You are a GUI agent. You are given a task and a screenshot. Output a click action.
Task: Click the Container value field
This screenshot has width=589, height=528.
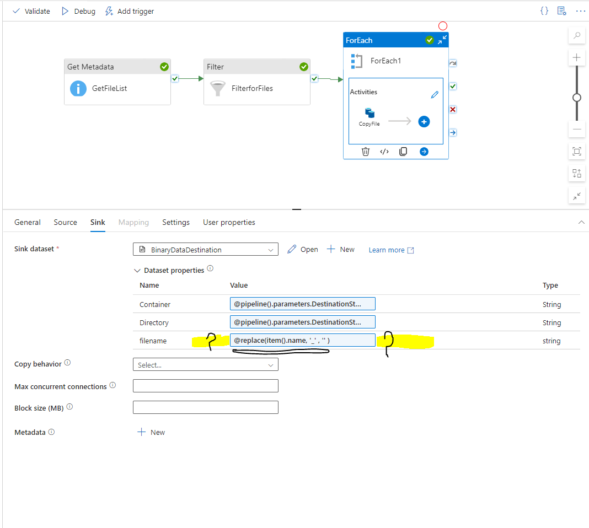[302, 304]
